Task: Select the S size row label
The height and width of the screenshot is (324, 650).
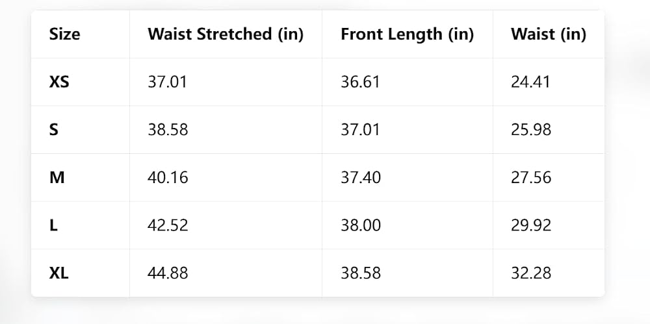Action: point(54,130)
